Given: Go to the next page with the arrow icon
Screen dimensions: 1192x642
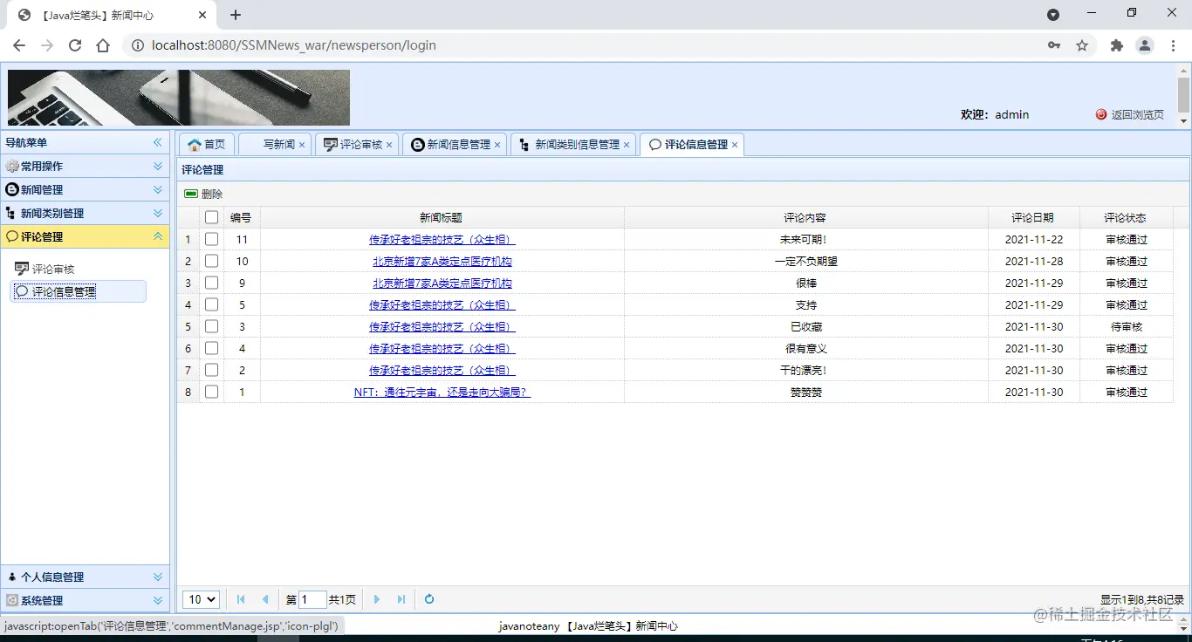Looking at the screenshot, I should point(376,599).
